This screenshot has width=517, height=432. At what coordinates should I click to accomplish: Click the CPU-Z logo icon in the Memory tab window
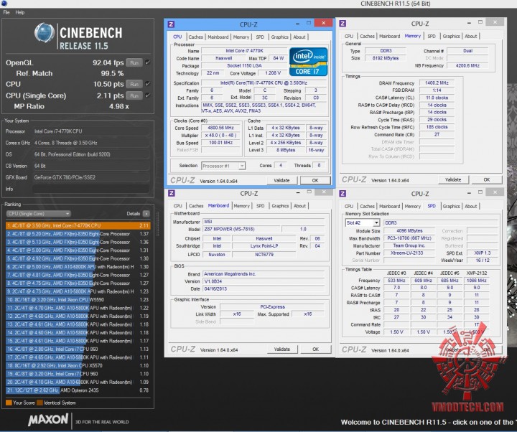pos(343,24)
